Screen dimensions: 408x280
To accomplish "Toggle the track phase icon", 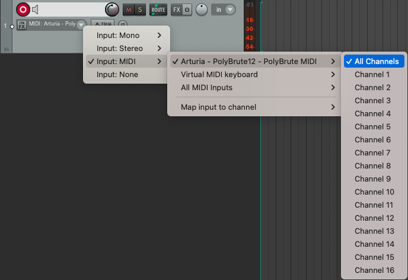I will coord(123,24).
